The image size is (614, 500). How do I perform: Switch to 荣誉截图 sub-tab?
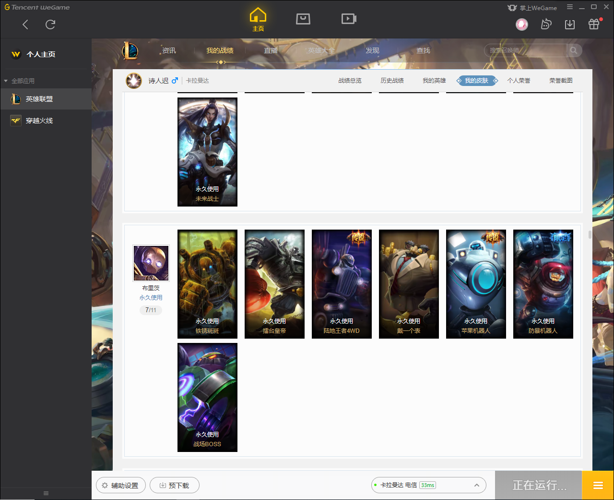tap(561, 81)
